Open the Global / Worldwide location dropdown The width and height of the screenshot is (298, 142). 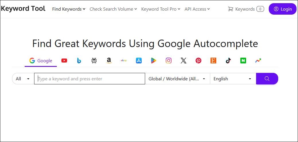click(x=177, y=79)
